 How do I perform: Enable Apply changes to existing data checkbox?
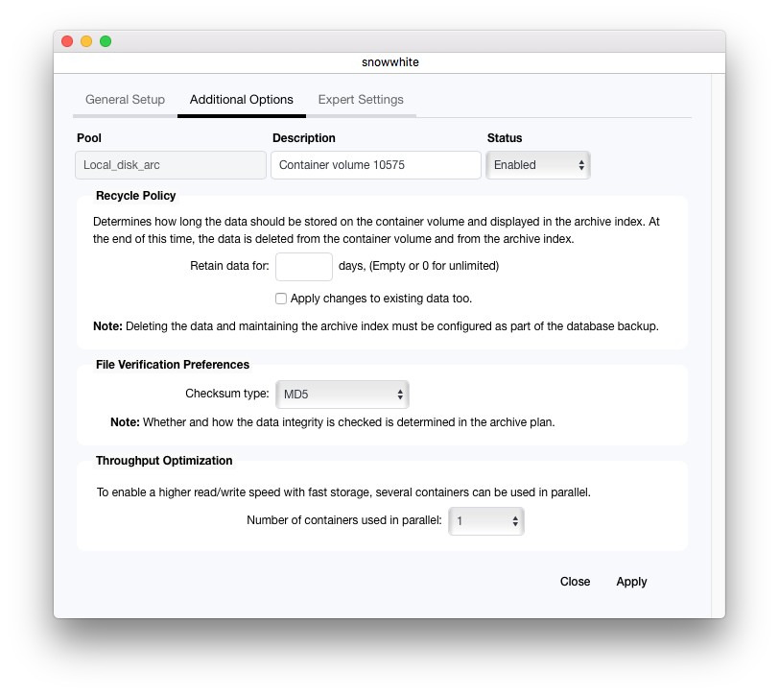(x=281, y=299)
